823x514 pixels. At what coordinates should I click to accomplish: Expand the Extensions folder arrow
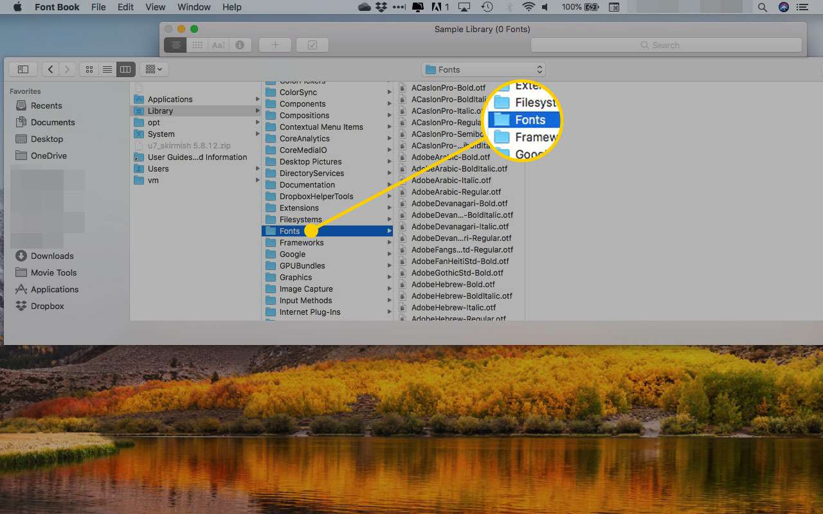pyautogui.click(x=389, y=208)
